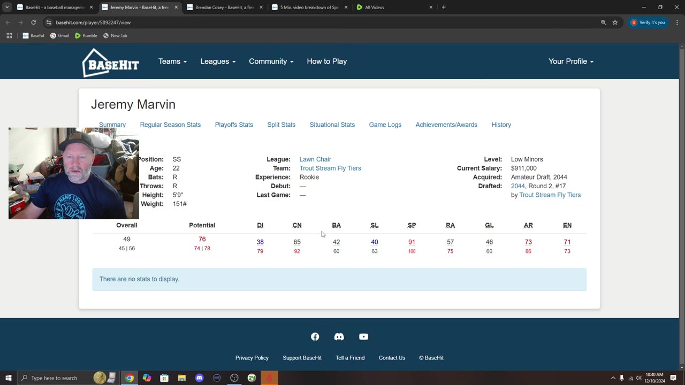685x385 pixels.
Task: Open the 2044 draft link
Action: [x=518, y=186]
